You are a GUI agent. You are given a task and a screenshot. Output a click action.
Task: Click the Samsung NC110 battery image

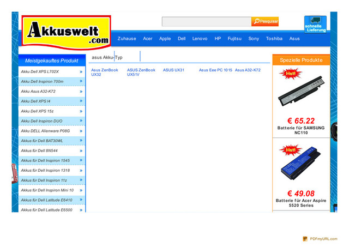(302, 91)
